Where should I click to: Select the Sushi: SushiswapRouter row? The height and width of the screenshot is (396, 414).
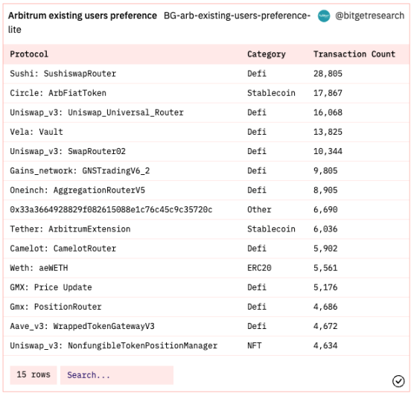[x=206, y=74]
